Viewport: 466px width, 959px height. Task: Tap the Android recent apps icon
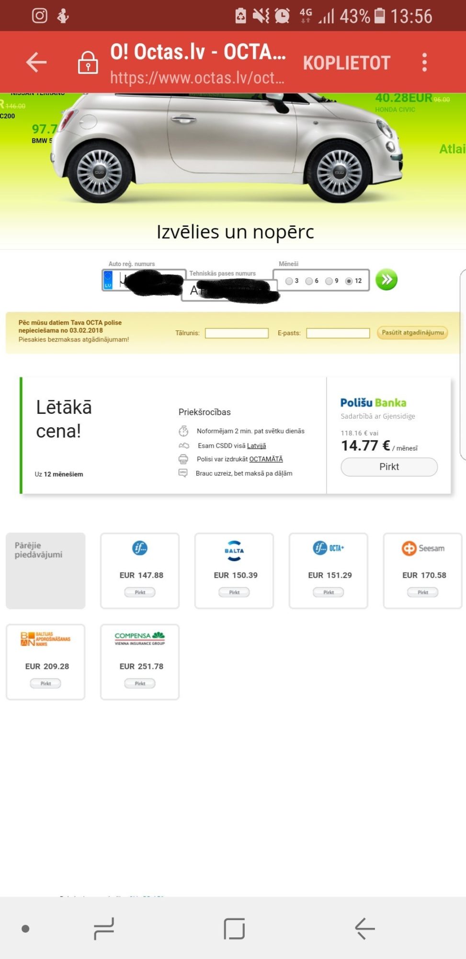click(x=104, y=929)
